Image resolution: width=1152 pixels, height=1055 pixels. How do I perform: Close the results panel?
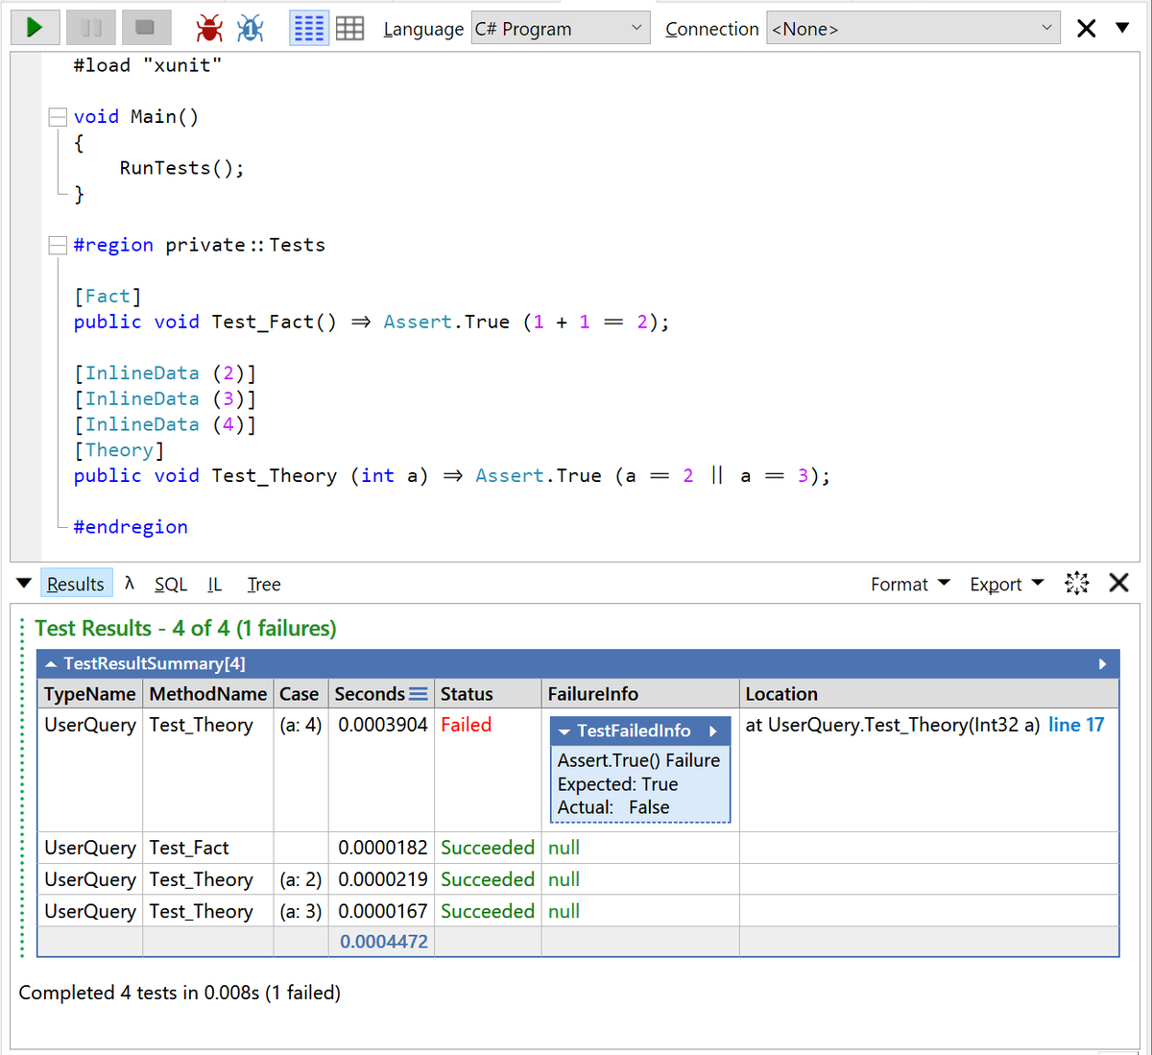click(x=1118, y=583)
